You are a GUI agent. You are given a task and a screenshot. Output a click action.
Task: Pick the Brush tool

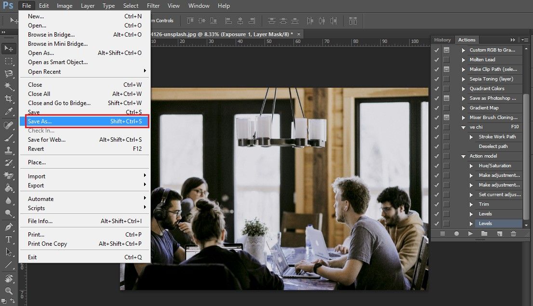pos(9,138)
